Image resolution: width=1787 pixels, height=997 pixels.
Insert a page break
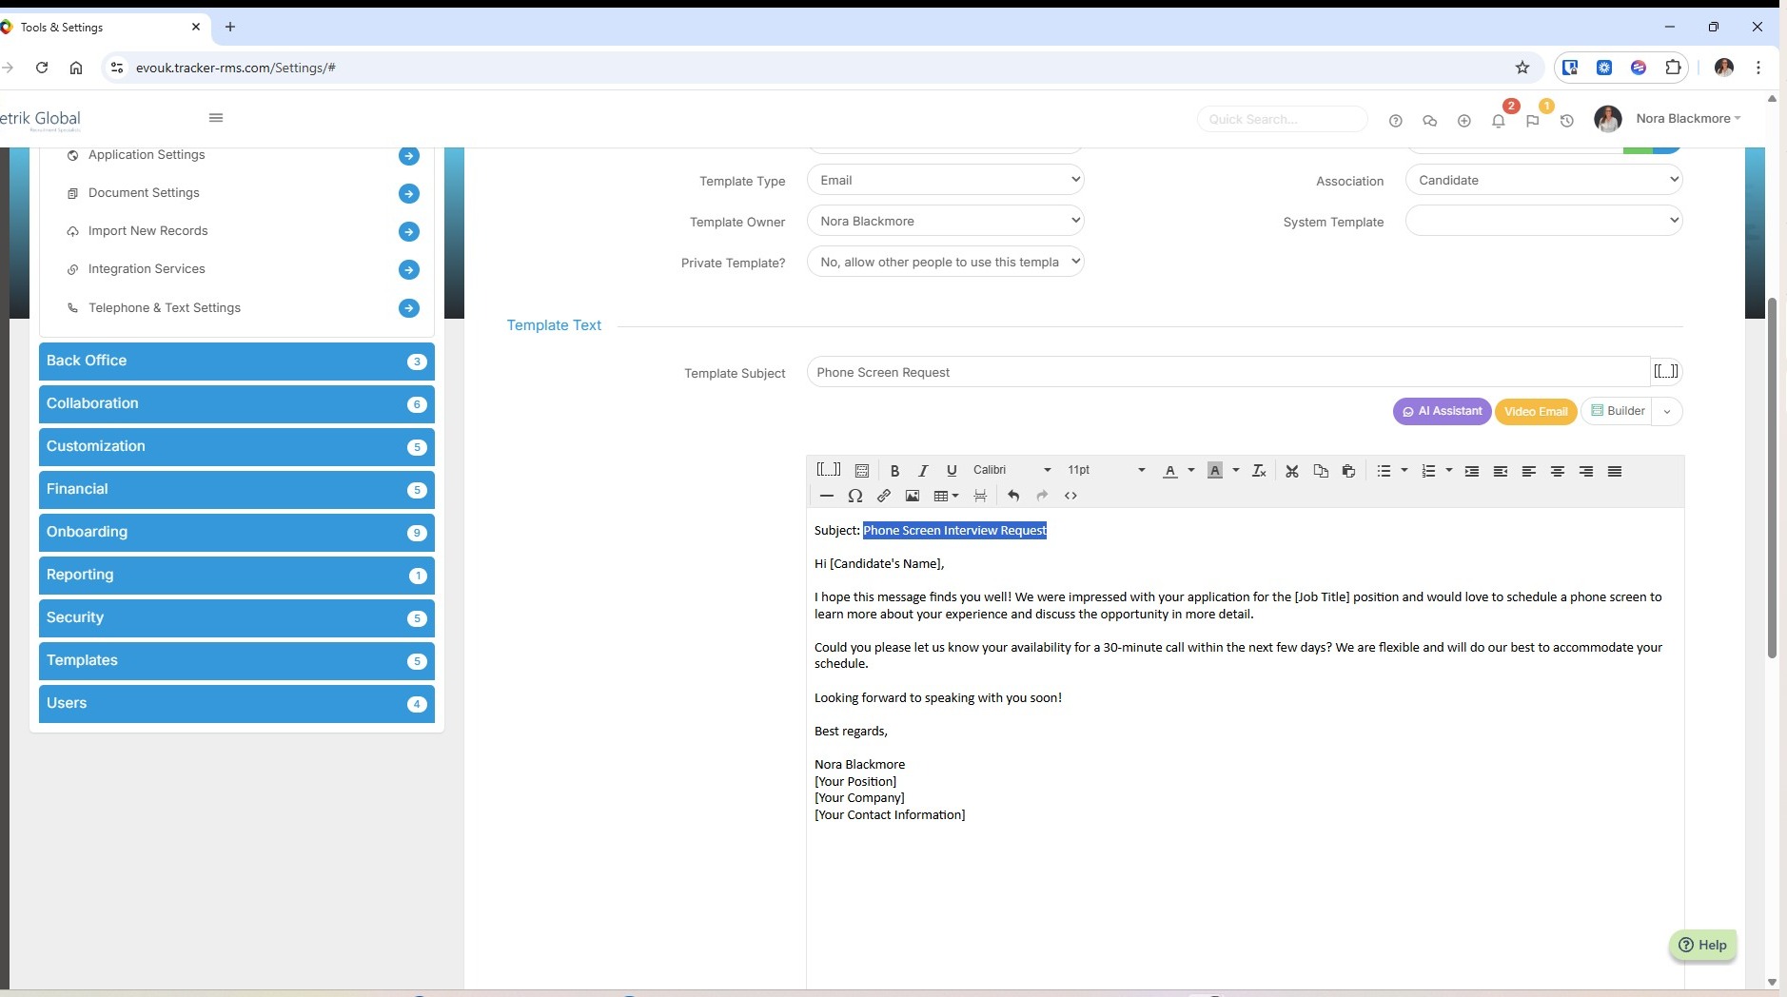[x=980, y=496]
